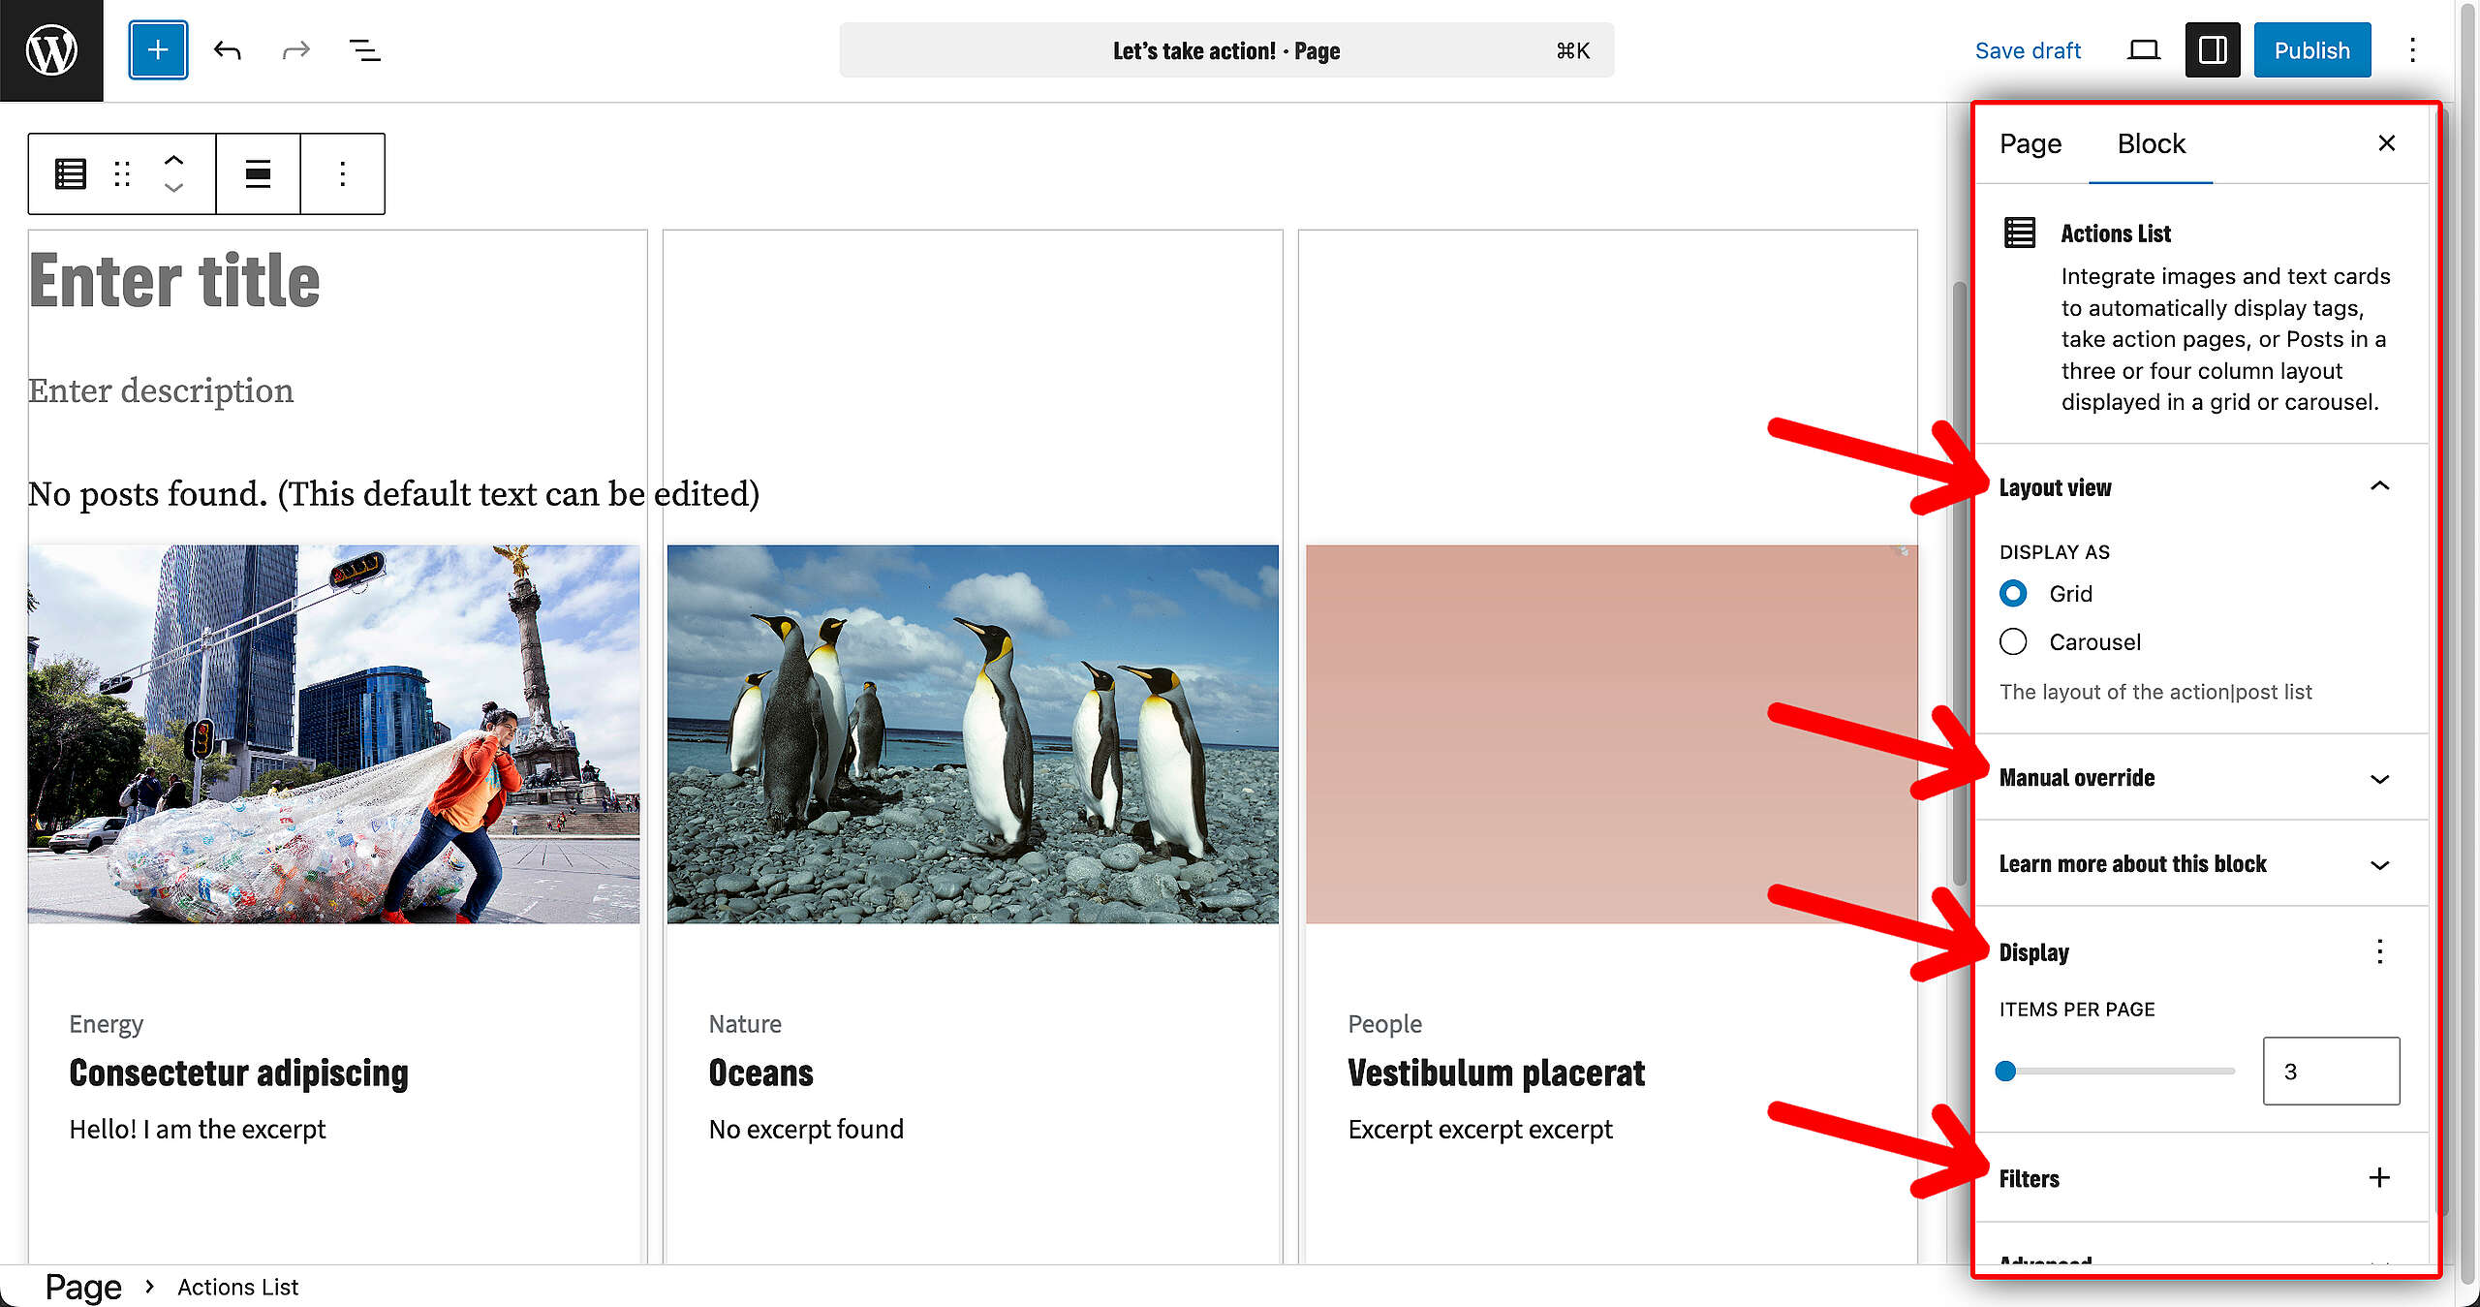
Task: Switch to the Block tab
Action: tap(2151, 144)
